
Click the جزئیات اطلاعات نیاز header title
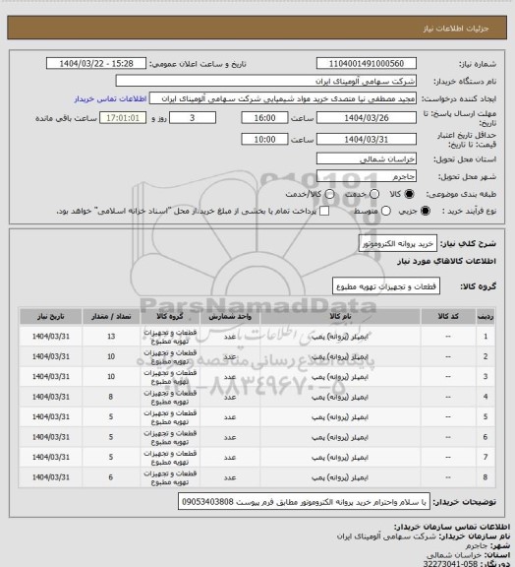456,29
